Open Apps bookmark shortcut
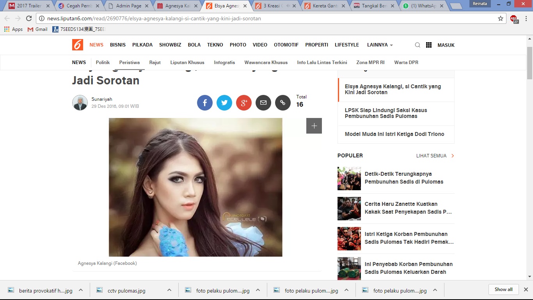 coord(14,29)
